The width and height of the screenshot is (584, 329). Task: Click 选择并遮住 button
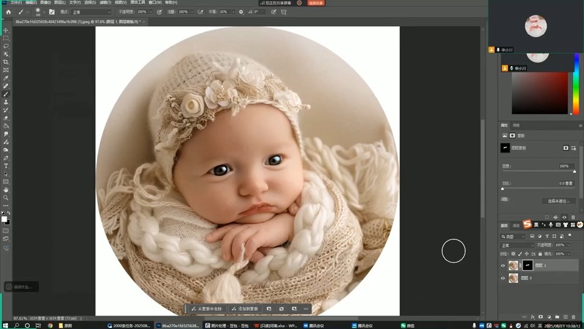(558, 201)
